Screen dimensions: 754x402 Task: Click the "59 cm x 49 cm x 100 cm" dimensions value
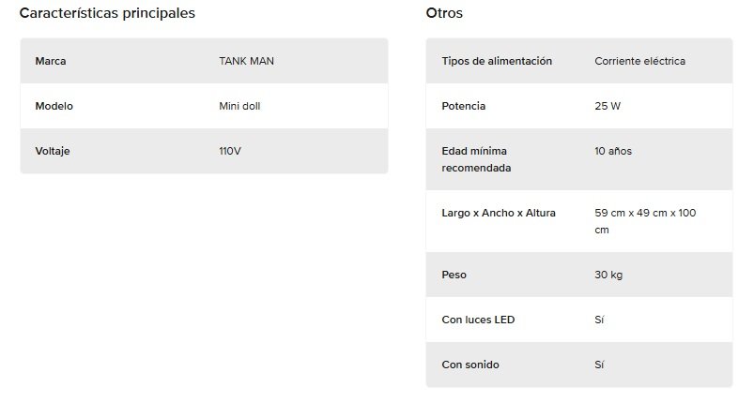coord(645,221)
